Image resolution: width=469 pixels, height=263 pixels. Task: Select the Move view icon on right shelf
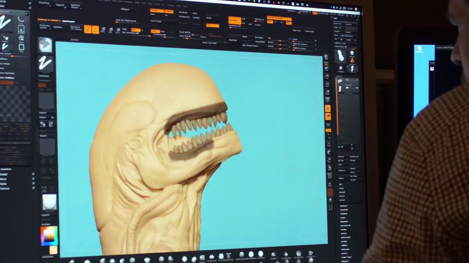click(329, 153)
